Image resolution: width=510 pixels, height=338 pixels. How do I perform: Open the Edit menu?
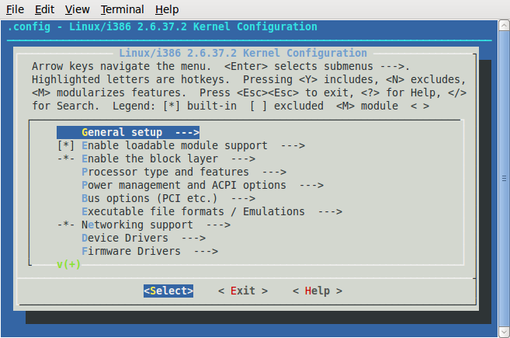[x=44, y=9]
